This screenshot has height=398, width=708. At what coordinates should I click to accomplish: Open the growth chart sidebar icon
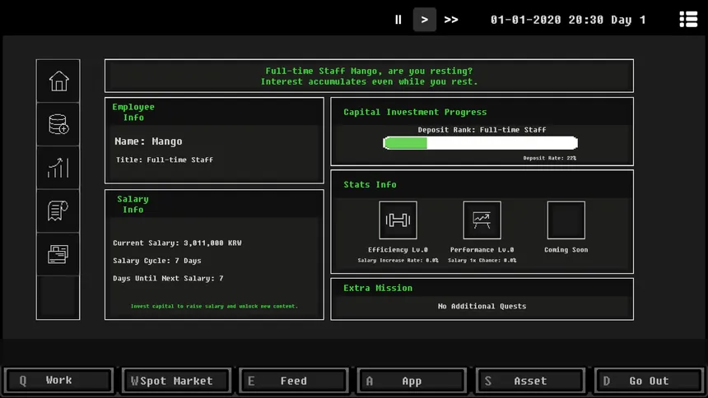[58, 168]
